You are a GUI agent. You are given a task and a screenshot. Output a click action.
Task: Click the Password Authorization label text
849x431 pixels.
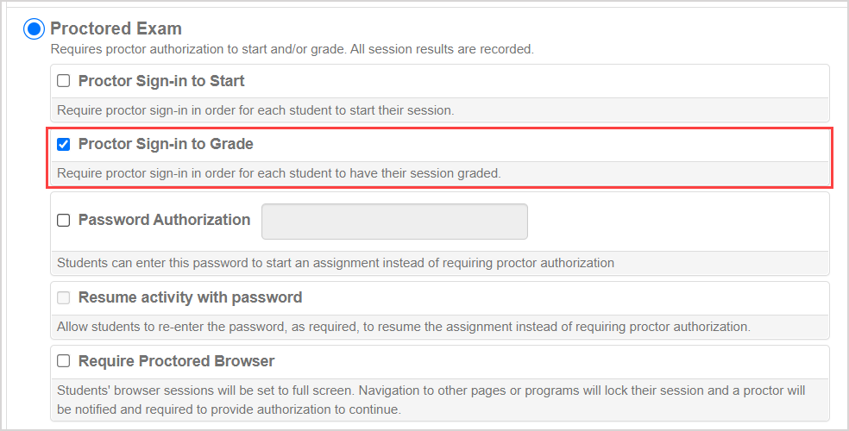(164, 220)
